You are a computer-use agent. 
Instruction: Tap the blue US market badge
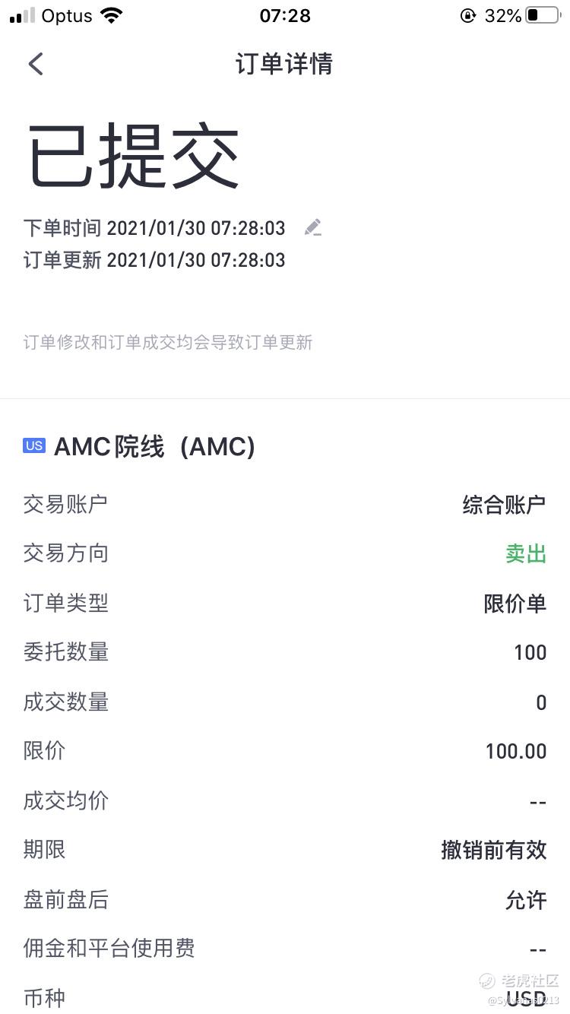tap(34, 446)
